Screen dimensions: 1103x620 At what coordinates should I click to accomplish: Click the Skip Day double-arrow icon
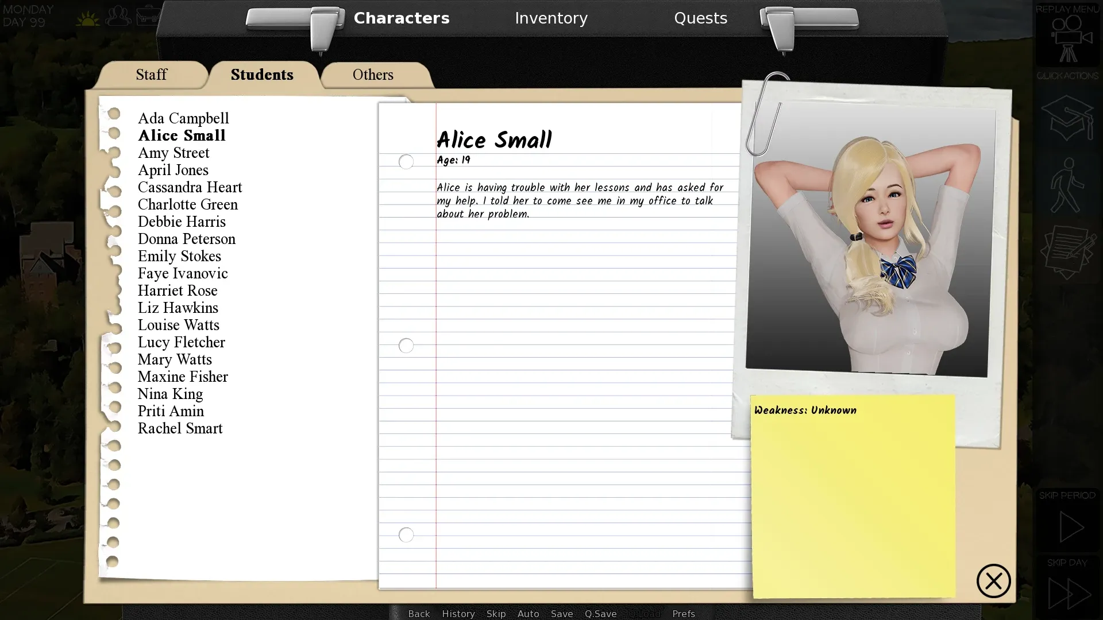1069,594
